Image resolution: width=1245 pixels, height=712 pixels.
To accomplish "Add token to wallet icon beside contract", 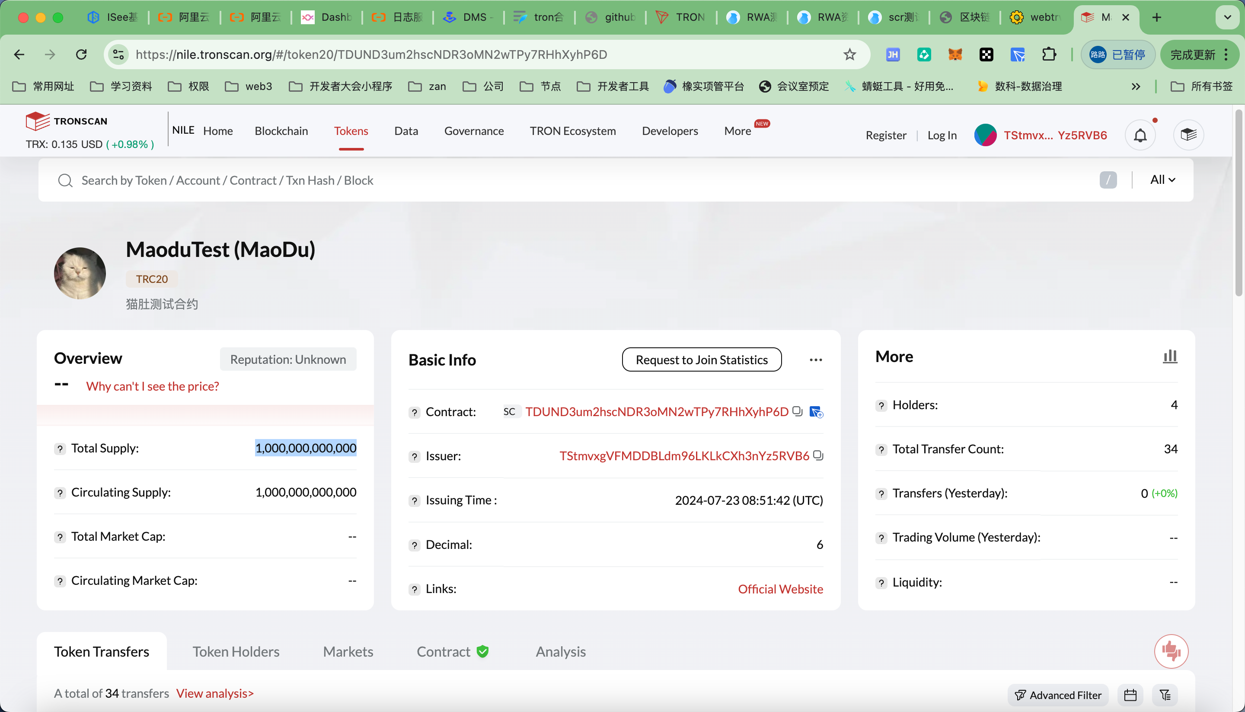I will (816, 412).
